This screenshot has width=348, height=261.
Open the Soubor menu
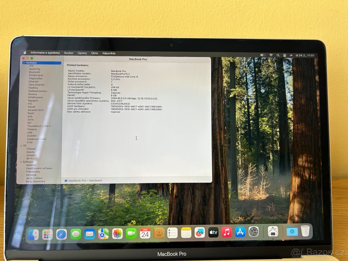click(69, 53)
